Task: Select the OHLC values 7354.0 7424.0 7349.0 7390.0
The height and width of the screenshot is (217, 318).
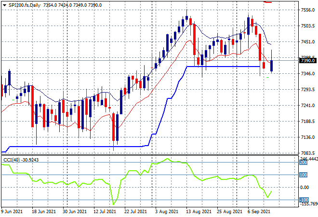Action: [x=72, y=5]
